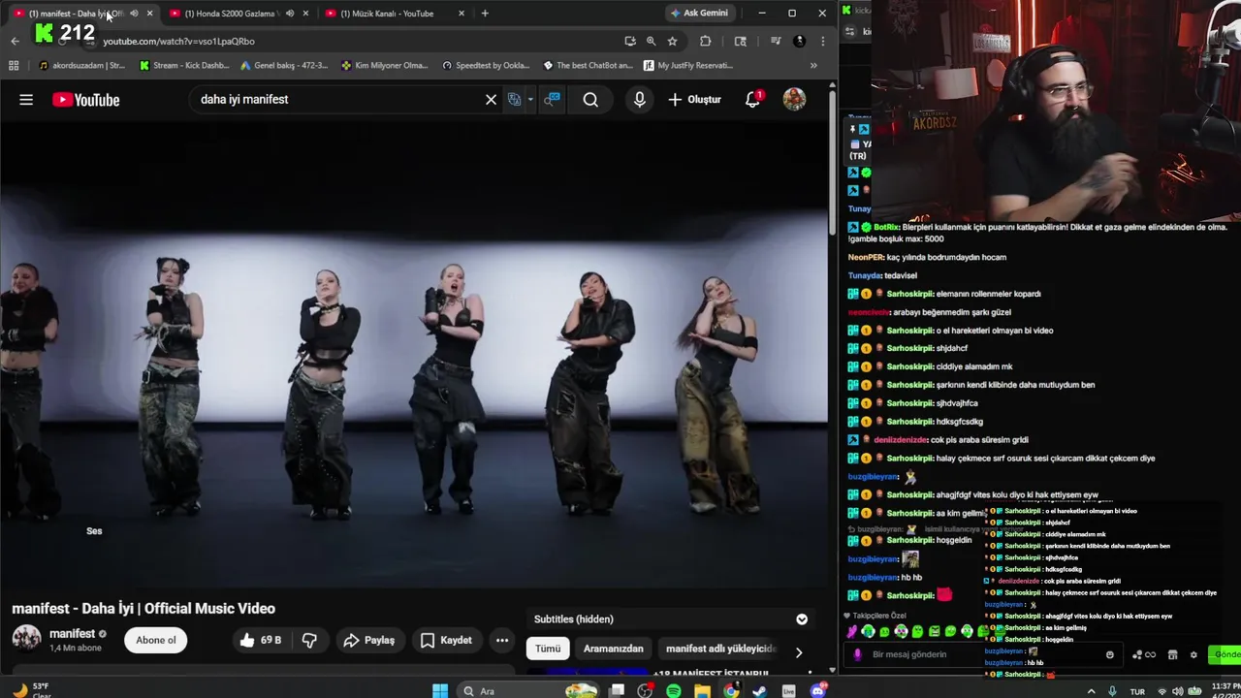This screenshot has width=1241, height=698.
Task: Expand the Subtitles (hidden) panel chevron
Action: coord(802,619)
